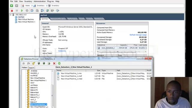Click upload files icon in Datastore Browser
The height and width of the screenshot is (108, 192).
tap(39, 63)
